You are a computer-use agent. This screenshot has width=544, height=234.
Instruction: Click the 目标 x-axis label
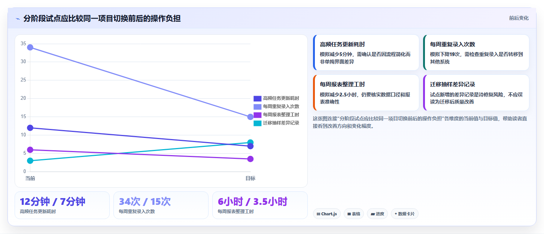click(250, 178)
